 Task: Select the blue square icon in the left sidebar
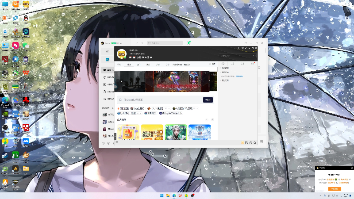tap(108, 60)
